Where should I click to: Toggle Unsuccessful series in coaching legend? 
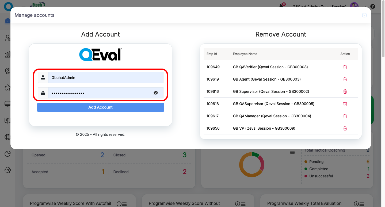click(321, 176)
